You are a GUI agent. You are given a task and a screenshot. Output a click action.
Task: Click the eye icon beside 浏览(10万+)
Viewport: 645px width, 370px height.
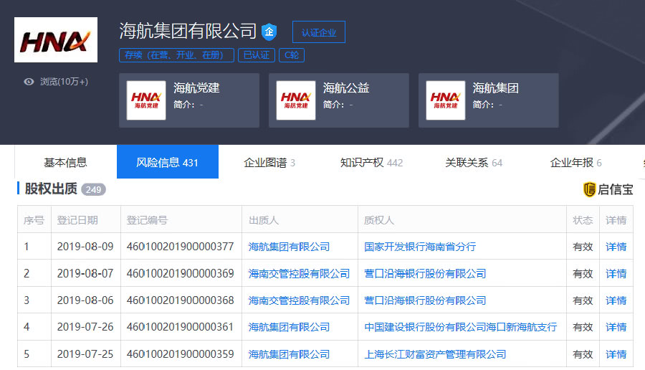point(29,82)
